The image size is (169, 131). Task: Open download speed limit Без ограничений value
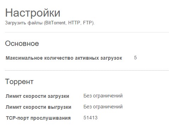(103, 96)
